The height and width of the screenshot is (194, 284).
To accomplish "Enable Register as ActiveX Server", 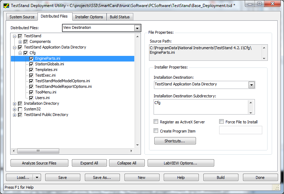I will click(x=156, y=121).
